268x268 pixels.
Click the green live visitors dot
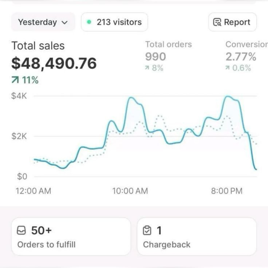89,22
